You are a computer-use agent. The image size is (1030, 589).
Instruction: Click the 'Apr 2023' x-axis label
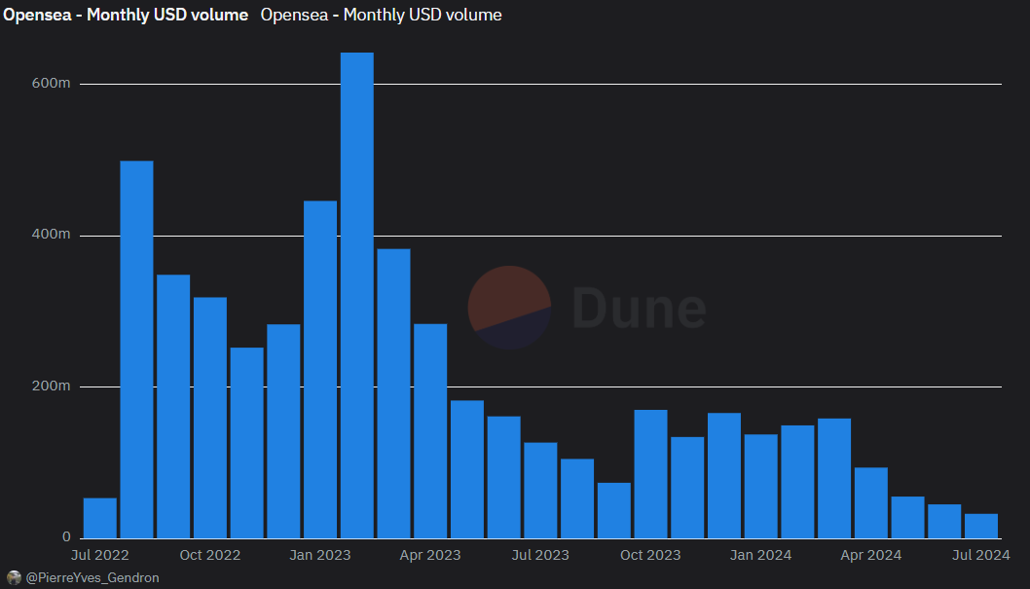tap(430, 555)
